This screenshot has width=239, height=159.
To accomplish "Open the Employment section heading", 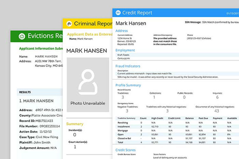I will coord(125,50).
